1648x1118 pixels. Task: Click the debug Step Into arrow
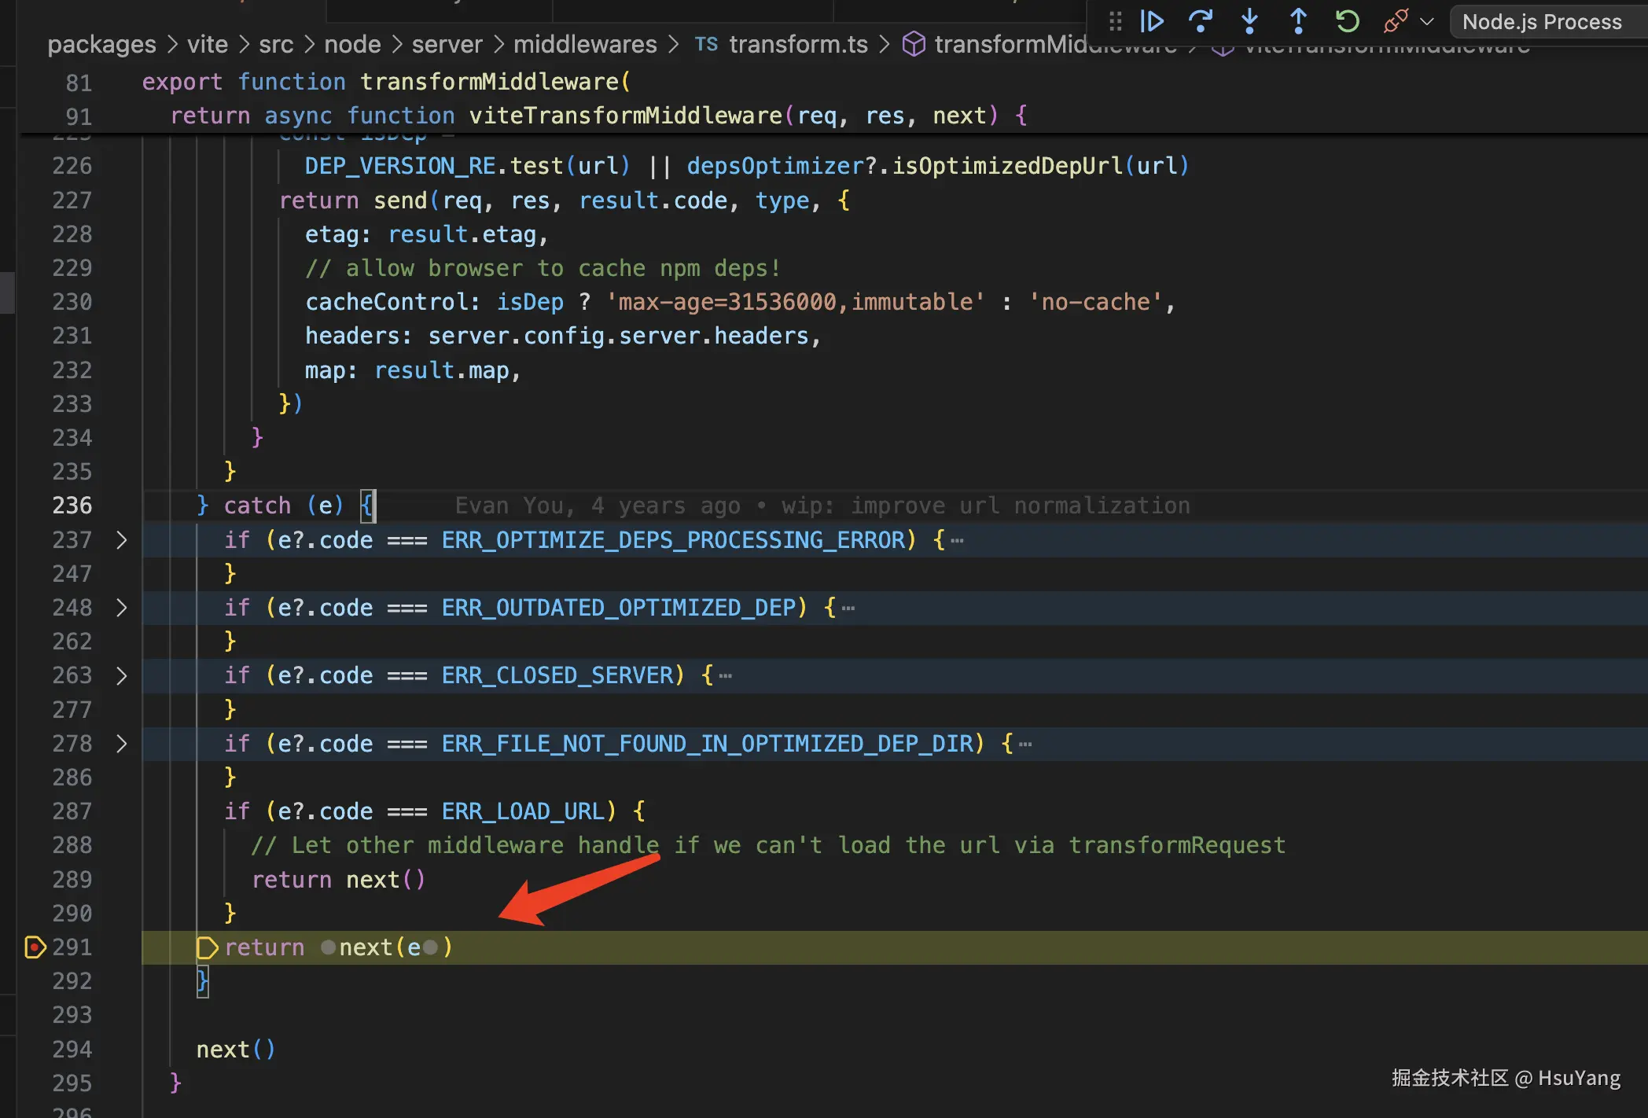[x=1249, y=21]
